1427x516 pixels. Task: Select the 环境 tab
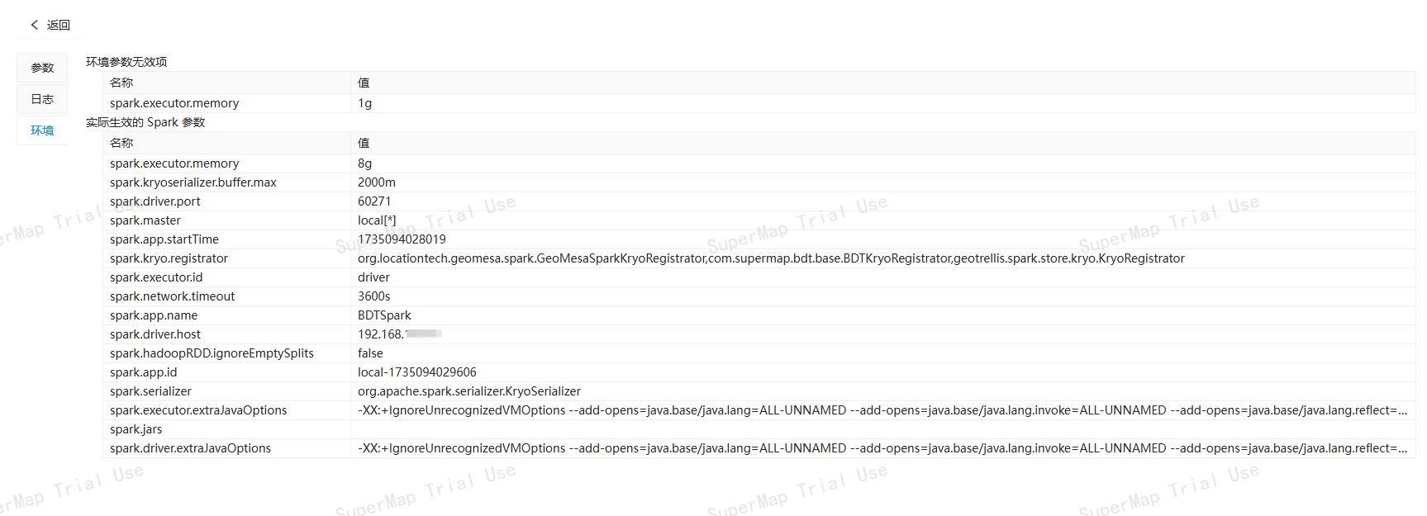pyautogui.click(x=42, y=130)
